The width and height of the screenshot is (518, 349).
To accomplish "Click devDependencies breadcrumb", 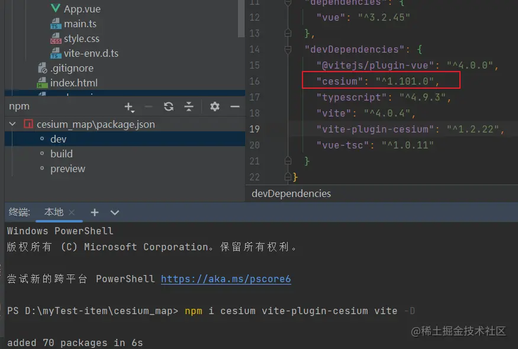I will [291, 193].
